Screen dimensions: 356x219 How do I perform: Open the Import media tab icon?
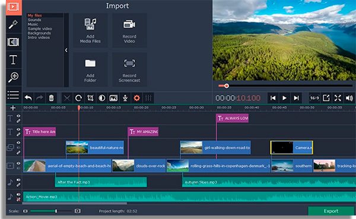point(14,7)
